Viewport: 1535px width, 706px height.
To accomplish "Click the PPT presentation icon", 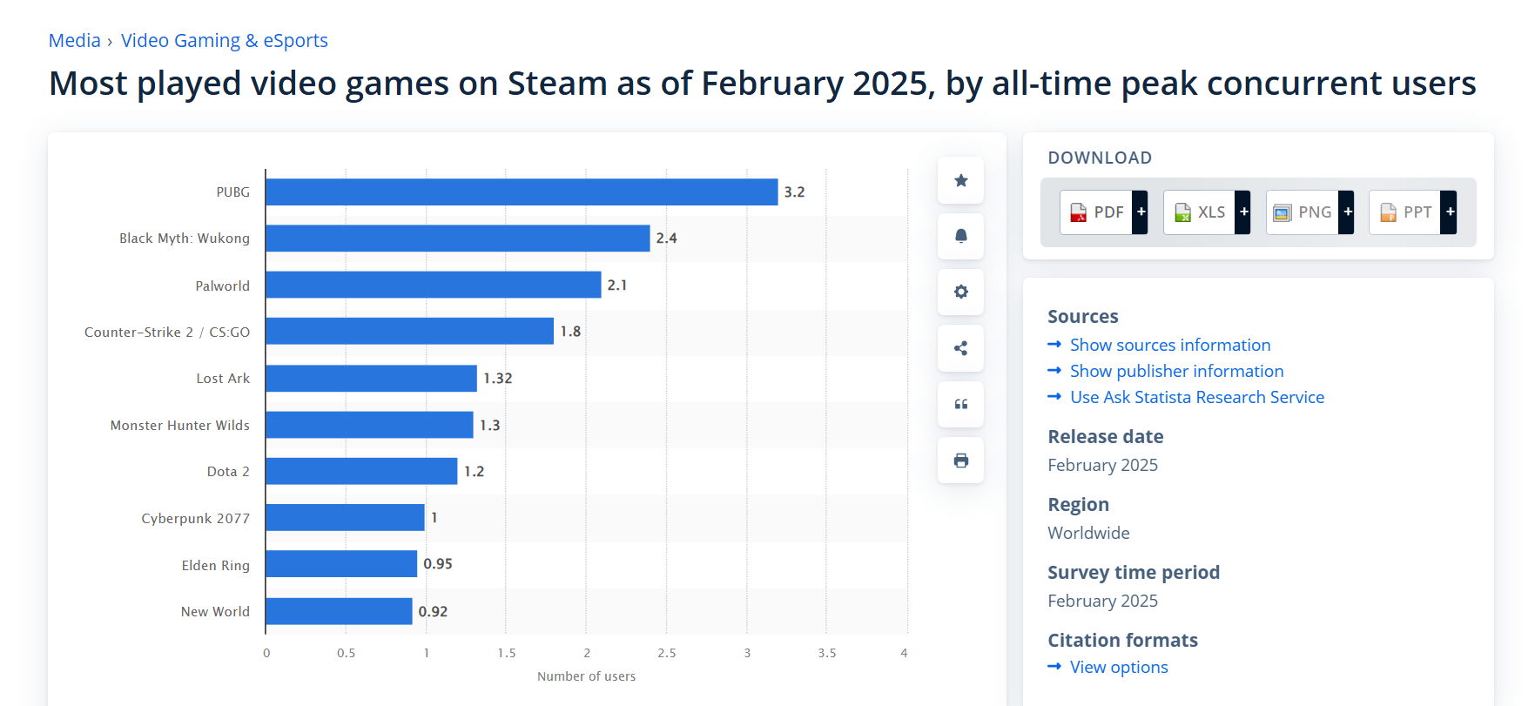I will click(x=1388, y=212).
